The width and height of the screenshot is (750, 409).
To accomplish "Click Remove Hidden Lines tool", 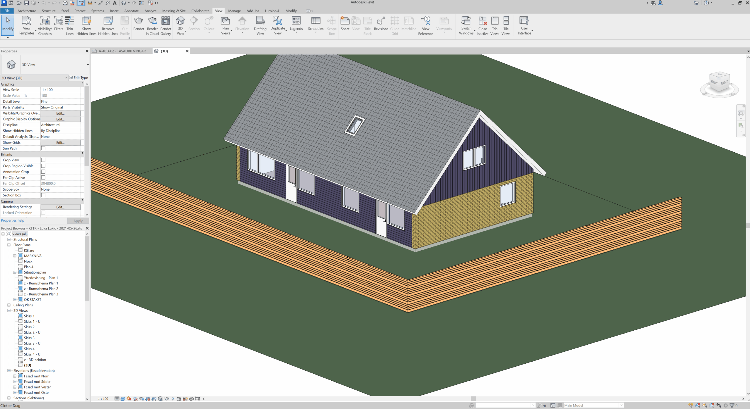I will click(108, 25).
